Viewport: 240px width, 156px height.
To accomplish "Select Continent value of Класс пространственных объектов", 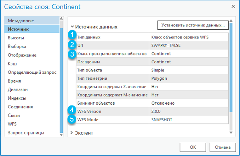I will click(x=161, y=54).
